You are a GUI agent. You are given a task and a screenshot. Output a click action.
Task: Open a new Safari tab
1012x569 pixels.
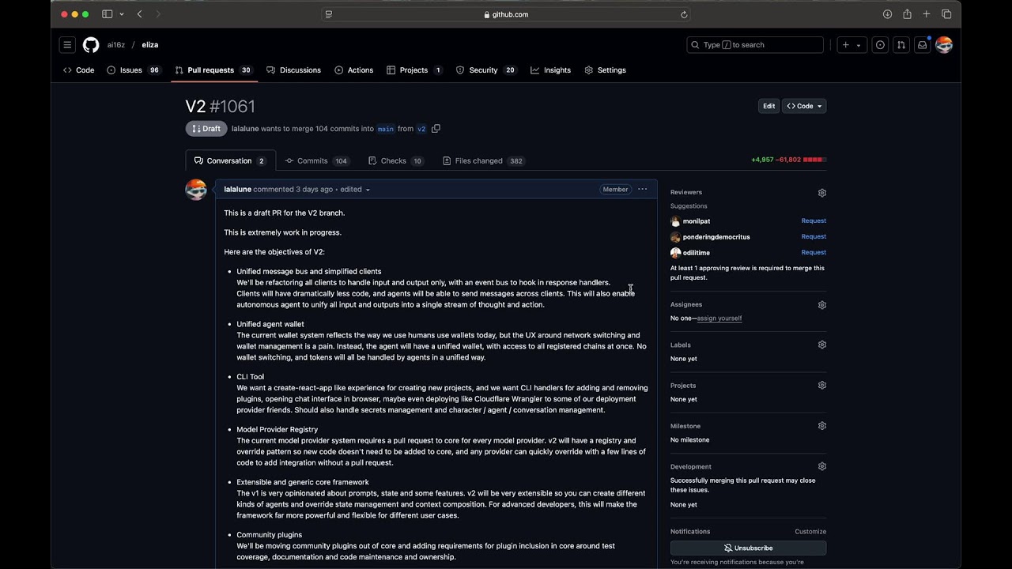927,14
